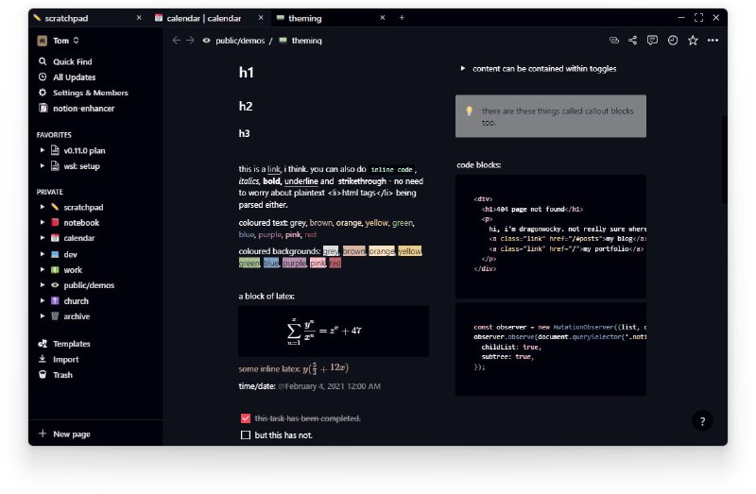The height and width of the screenshot is (494, 756).
Task: Click the linked-windows icon left of share
Action: pos(613,41)
